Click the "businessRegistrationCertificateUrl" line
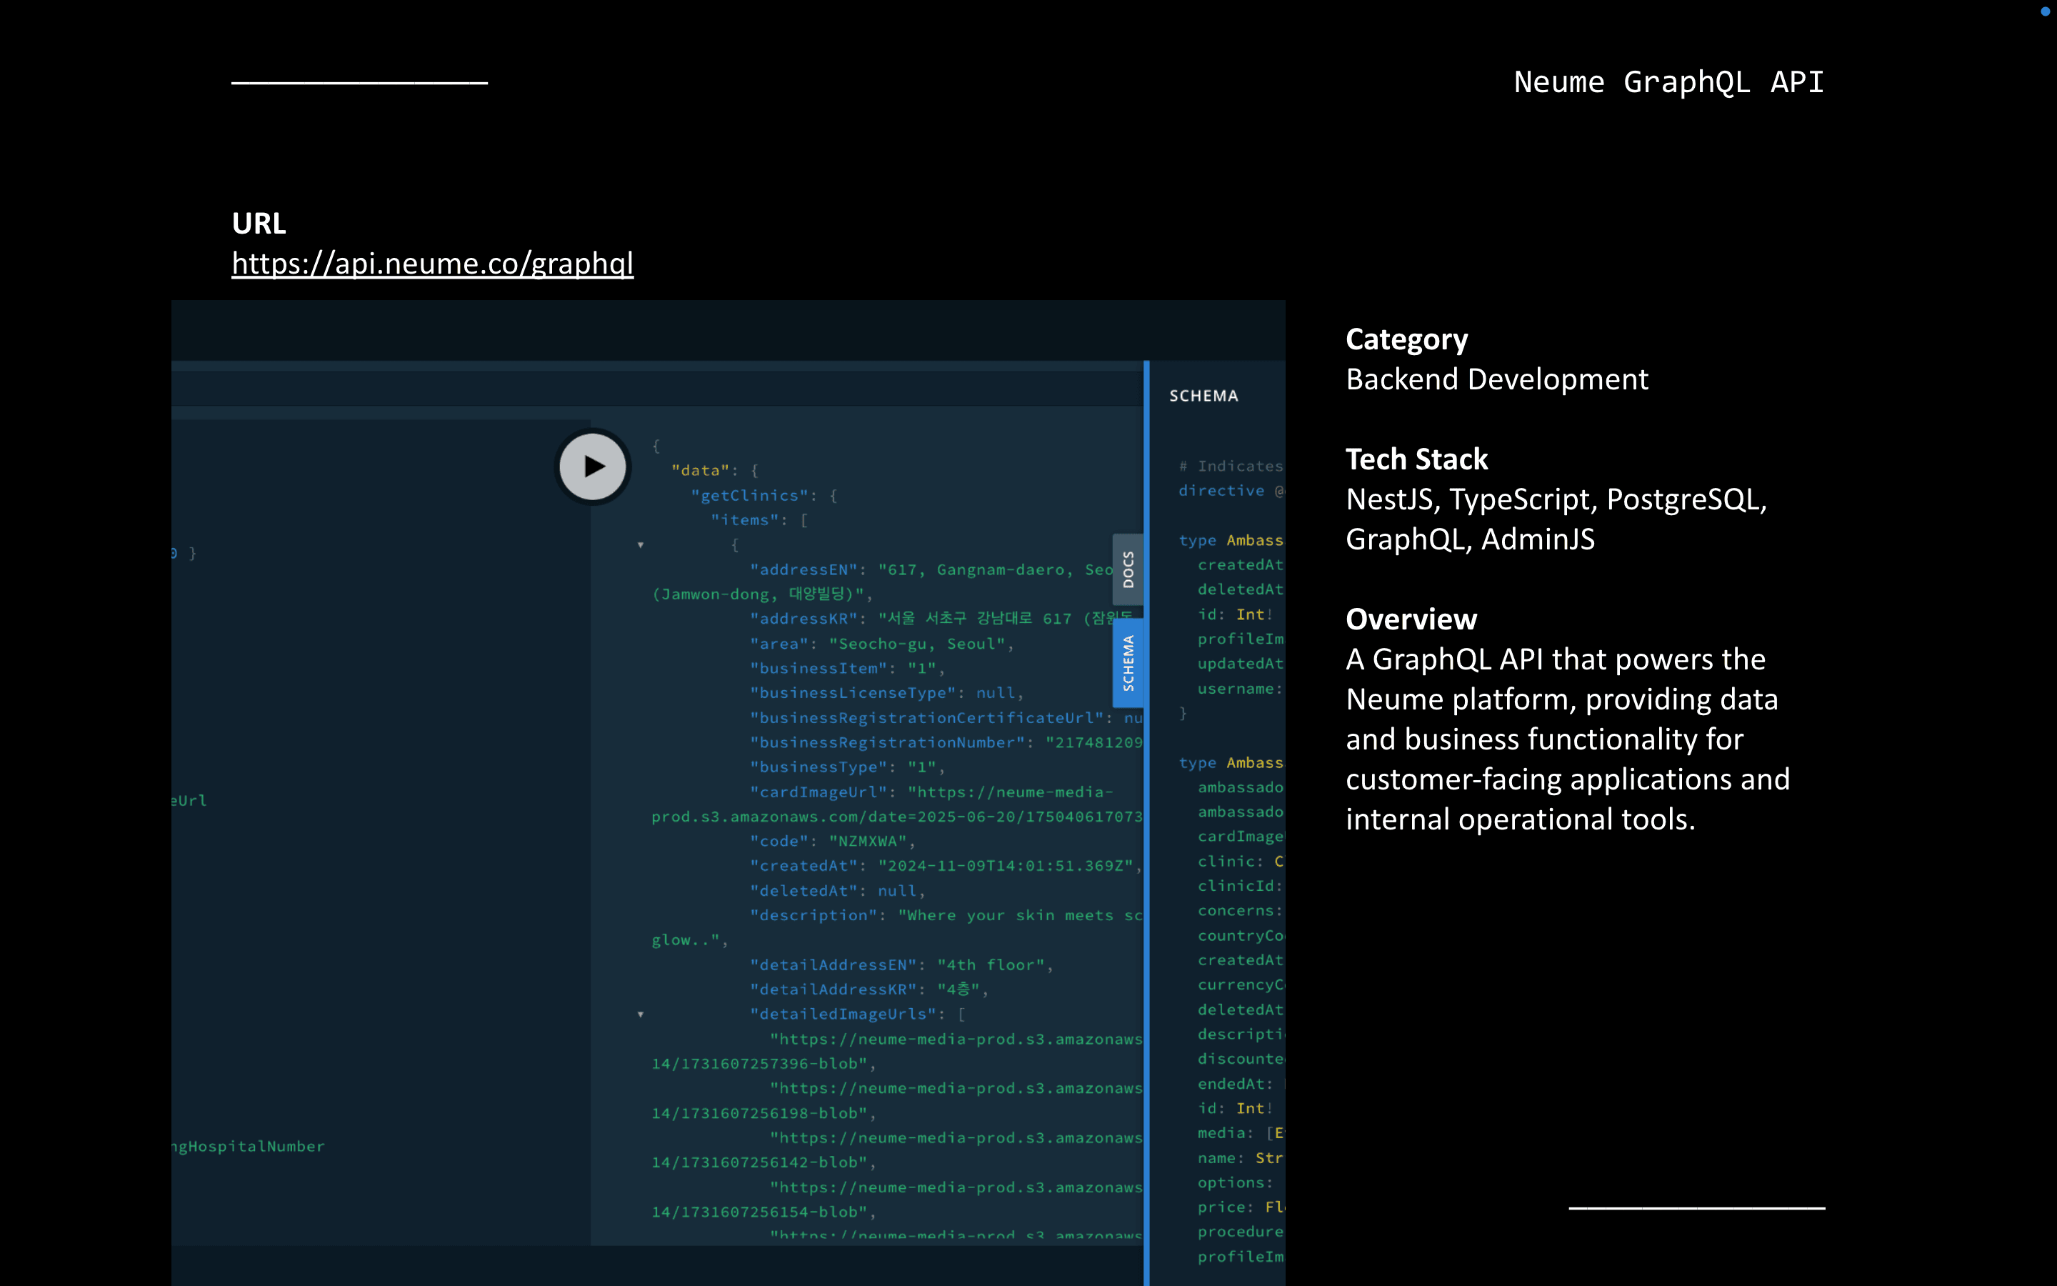 [x=946, y=718]
